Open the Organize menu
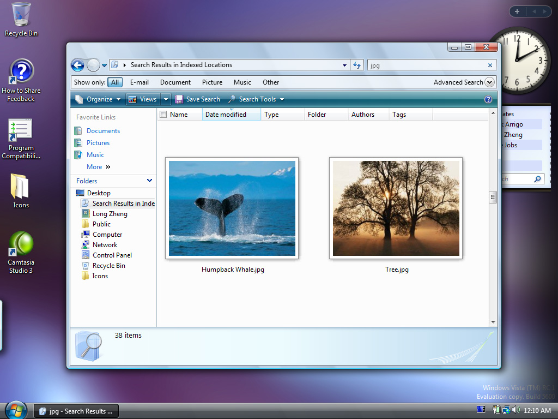Viewport: 558px width, 419px height. pyautogui.click(x=101, y=99)
